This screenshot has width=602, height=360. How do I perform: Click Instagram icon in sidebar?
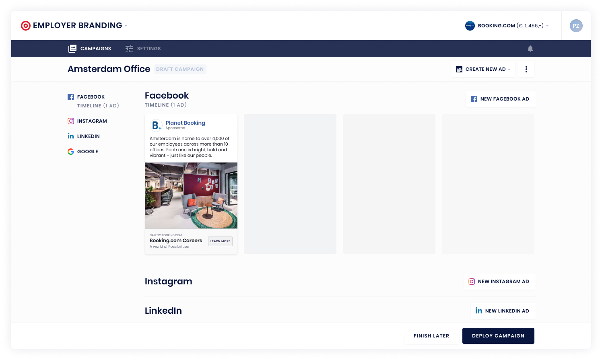(71, 121)
